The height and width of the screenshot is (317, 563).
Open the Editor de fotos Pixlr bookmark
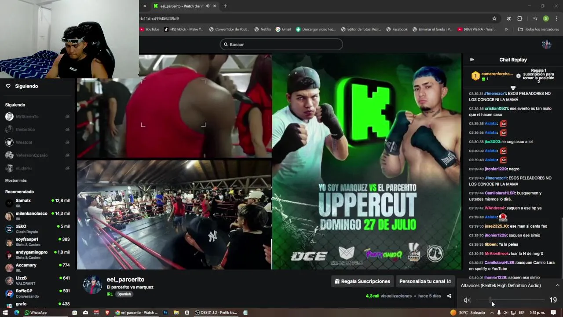coord(361,29)
